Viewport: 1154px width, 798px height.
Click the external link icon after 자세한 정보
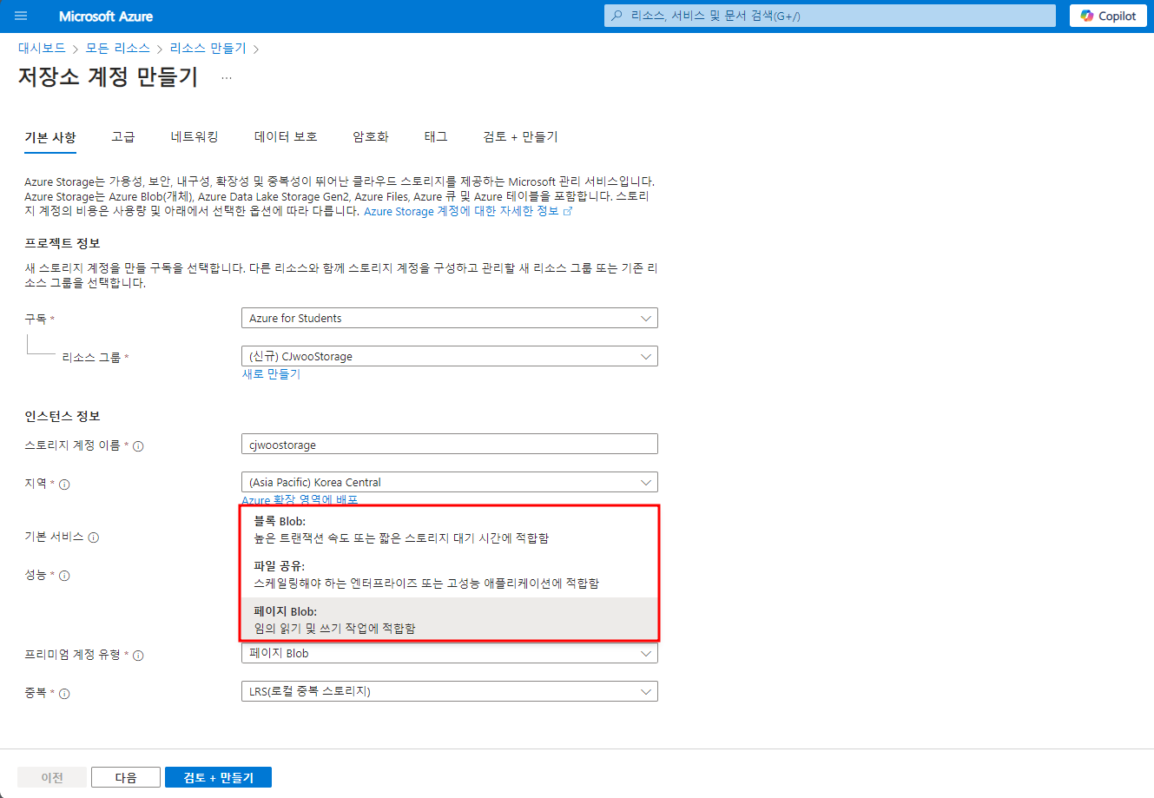pos(568,212)
